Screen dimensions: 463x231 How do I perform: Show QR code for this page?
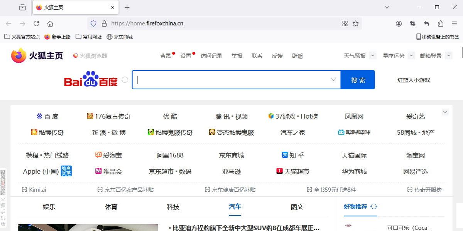click(345, 23)
